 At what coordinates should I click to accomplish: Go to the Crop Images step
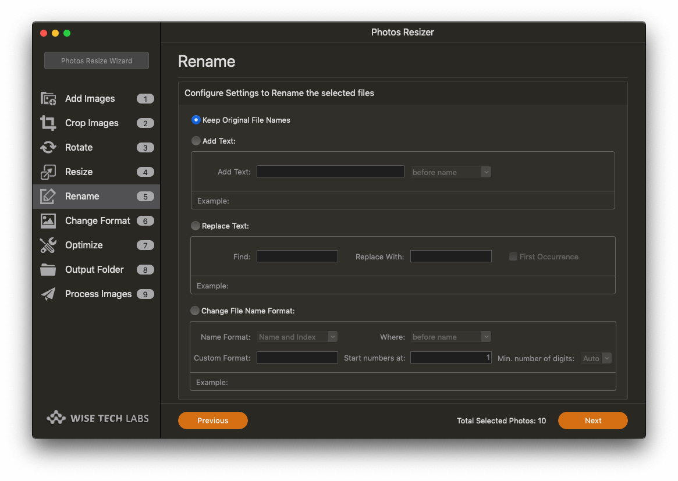coord(92,123)
